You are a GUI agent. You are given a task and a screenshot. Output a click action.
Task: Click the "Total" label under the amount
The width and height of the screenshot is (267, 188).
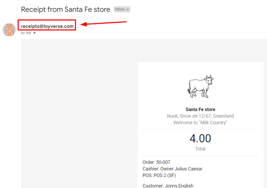click(200, 149)
